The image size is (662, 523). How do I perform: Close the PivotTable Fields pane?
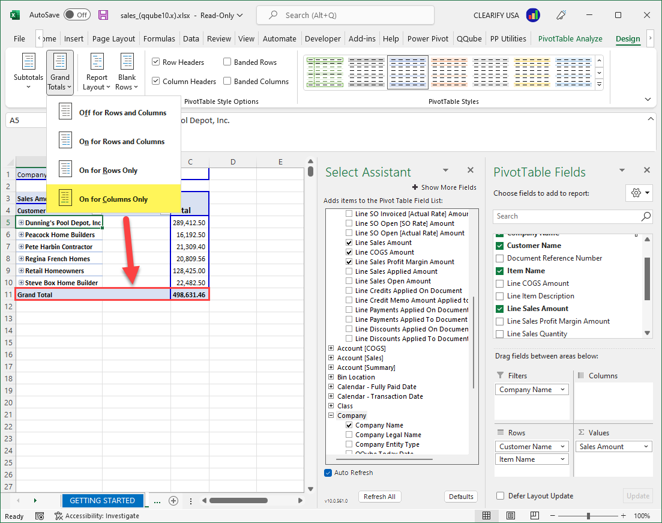click(647, 171)
